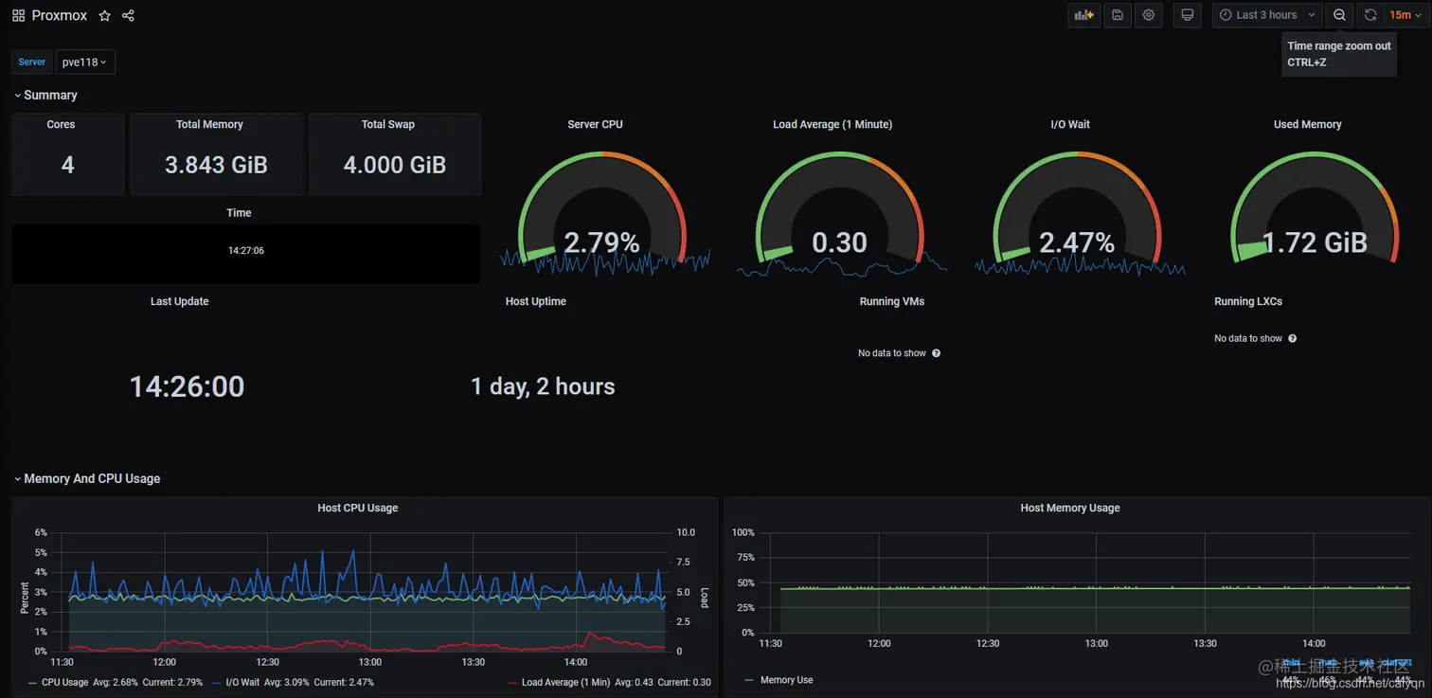The width and height of the screenshot is (1432, 698).
Task: Click the Total Memory panel title
Action: [209, 124]
